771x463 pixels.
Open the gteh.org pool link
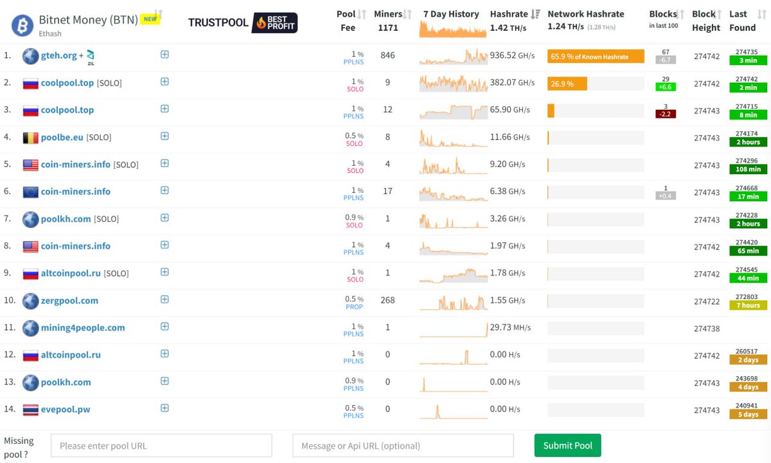(x=59, y=56)
